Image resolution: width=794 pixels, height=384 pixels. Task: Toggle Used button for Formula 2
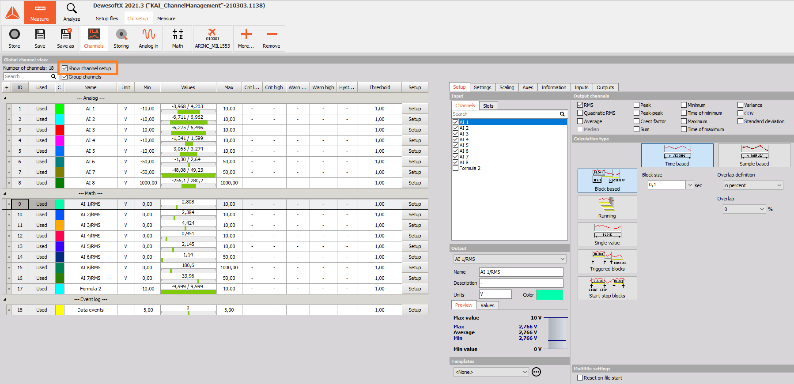coord(42,289)
